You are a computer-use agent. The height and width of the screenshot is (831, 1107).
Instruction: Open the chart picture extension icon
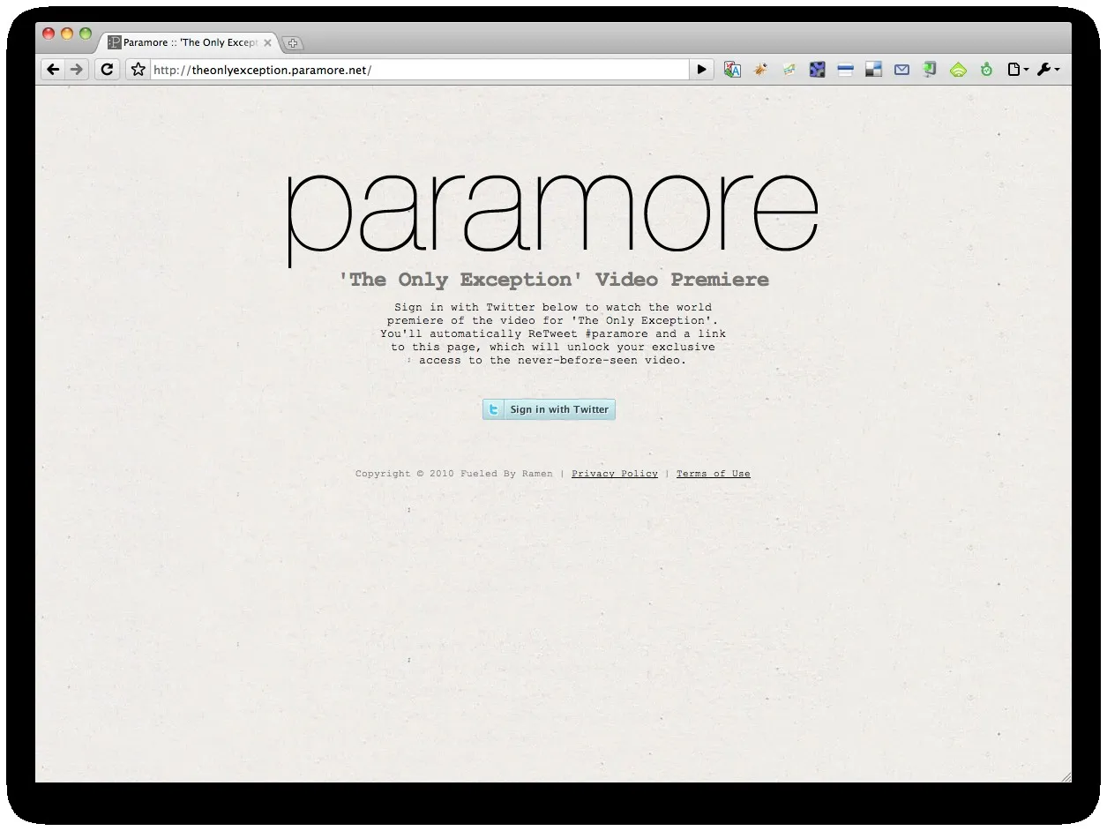[x=789, y=69]
